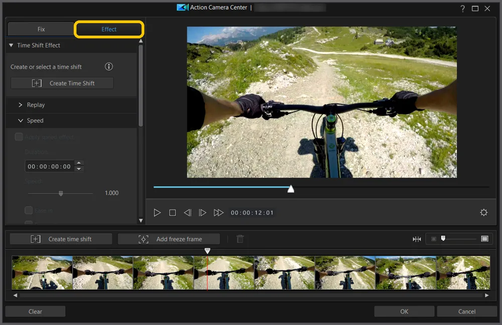Decrease duration with the down stepper arrow
Screen dimensions: 502x325
(x=79, y=169)
